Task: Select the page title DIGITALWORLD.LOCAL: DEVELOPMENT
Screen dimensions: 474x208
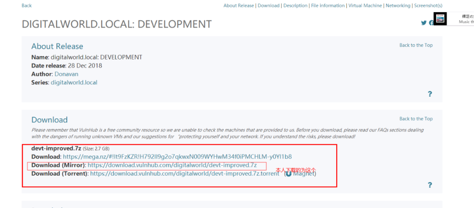Action: 117,24
